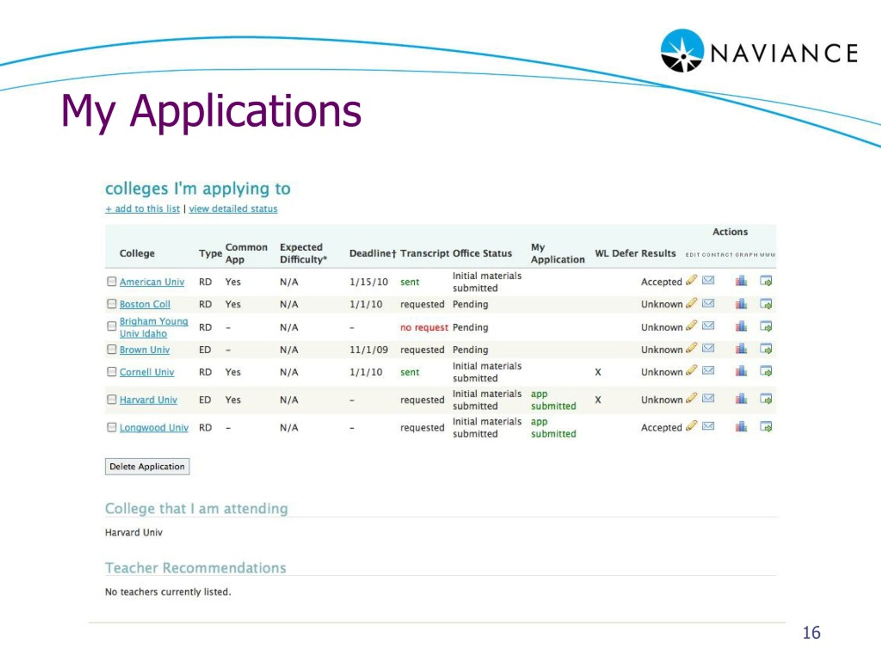Open the website icon for Brown Univ
The width and height of the screenshot is (881, 661).
766,348
